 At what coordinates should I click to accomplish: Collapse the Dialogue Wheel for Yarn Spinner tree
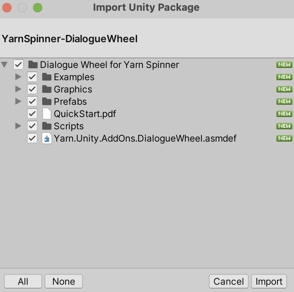point(5,64)
